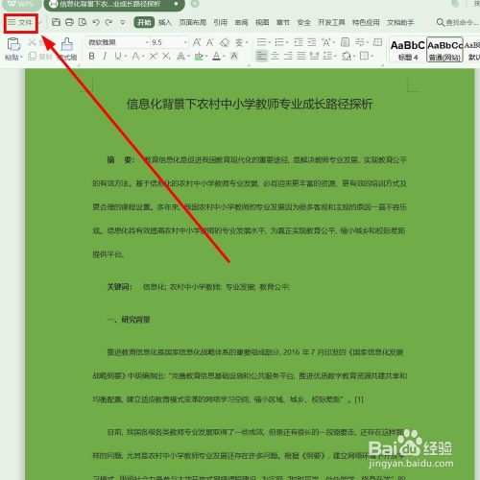
Task: Select the 标题 4 style
Action: click(x=408, y=50)
